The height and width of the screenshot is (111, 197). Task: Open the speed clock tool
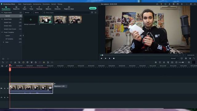tap(23, 62)
